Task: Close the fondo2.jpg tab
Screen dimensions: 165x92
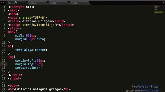Action: coord(87,3)
